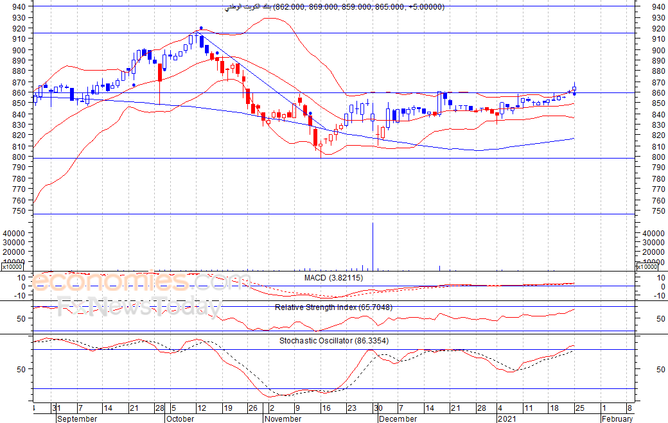Screen dimensions: 668x423
Task: Select the October month label
Action: 180,419
